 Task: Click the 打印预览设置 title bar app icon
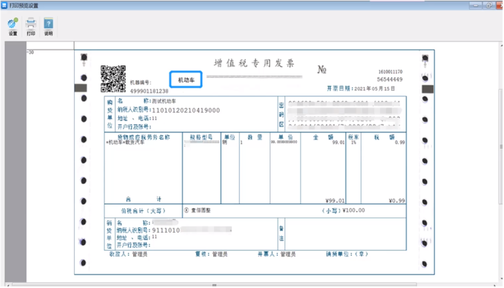click(4, 6)
